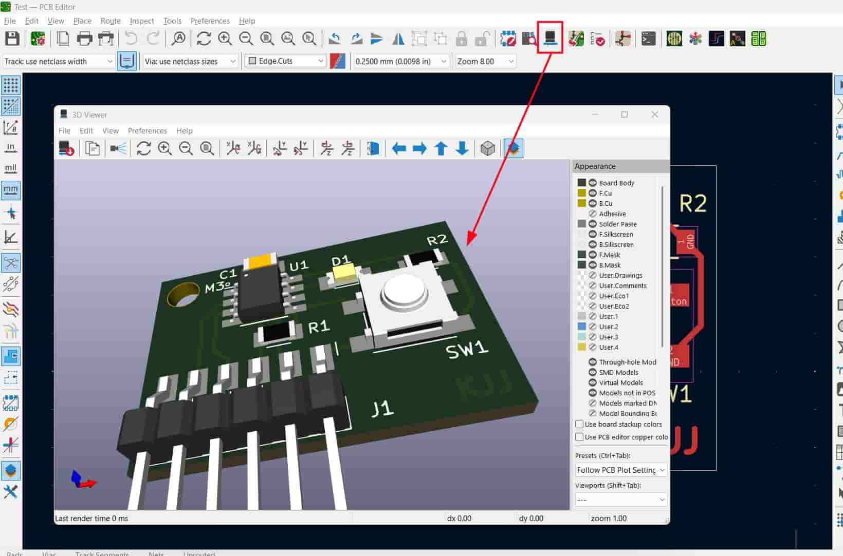Open the Route menu in PCB Editor
This screenshot has width=843, height=556.
[x=111, y=21]
